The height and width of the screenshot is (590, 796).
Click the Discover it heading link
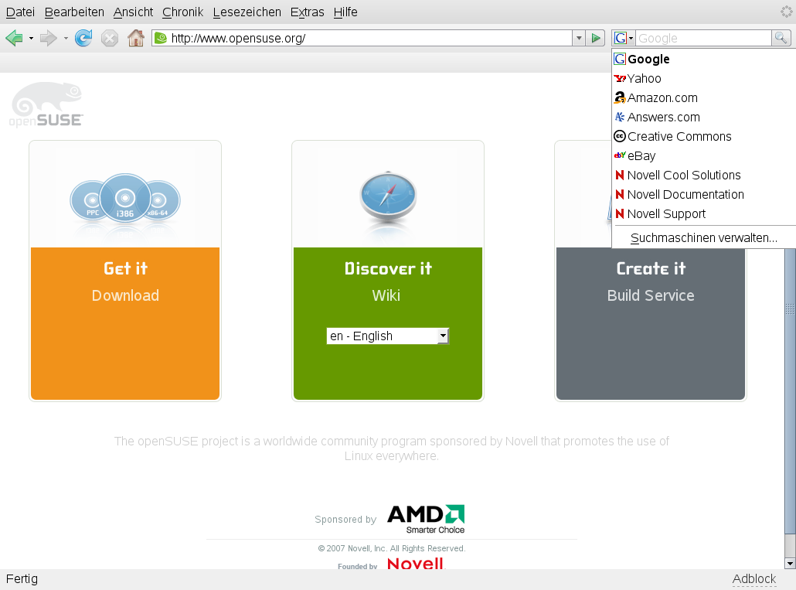(388, 268)
